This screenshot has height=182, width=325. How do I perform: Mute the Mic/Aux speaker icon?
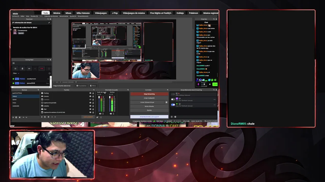111,114
